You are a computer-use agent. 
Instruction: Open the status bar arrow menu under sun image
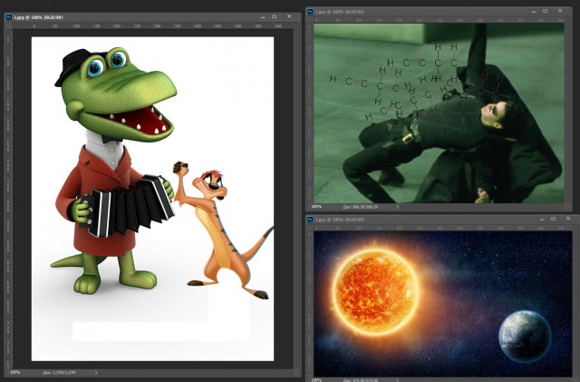click(x=398, y=380)
